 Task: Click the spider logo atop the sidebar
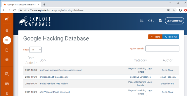tap(7, 19)
